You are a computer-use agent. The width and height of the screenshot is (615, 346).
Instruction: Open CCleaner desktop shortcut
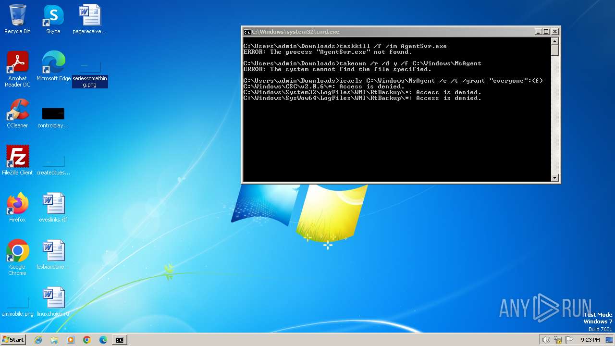click(17, 113)
